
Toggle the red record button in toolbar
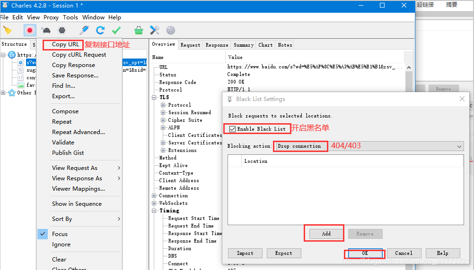click(x=30, y=30)
